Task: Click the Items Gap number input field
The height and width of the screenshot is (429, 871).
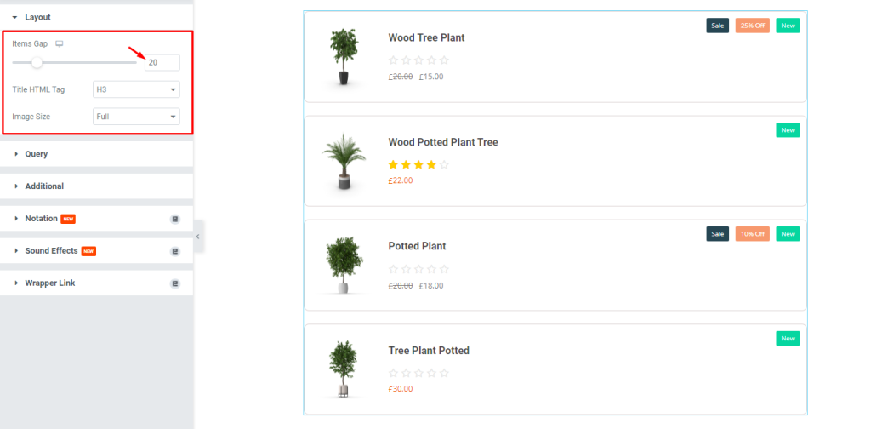Action: click(162, 63)
